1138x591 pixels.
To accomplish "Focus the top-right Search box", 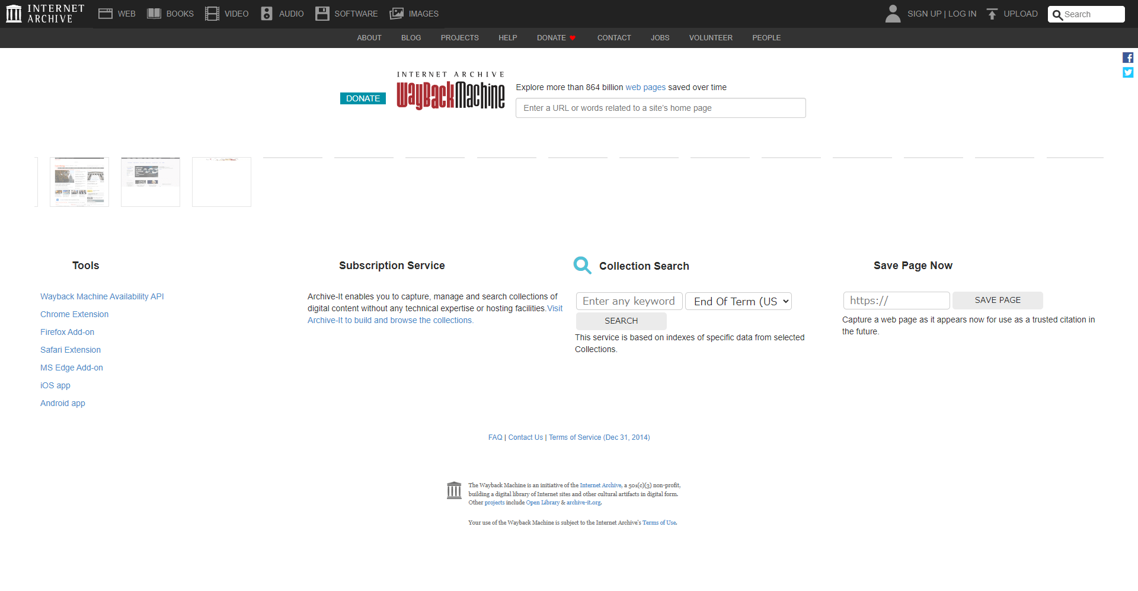I will (x=1086, y=14).
